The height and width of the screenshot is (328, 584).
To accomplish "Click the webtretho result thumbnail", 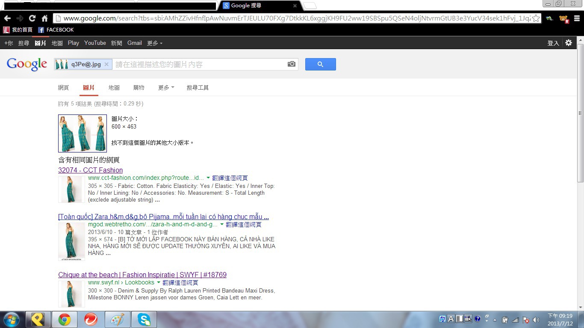I will 71,242.
